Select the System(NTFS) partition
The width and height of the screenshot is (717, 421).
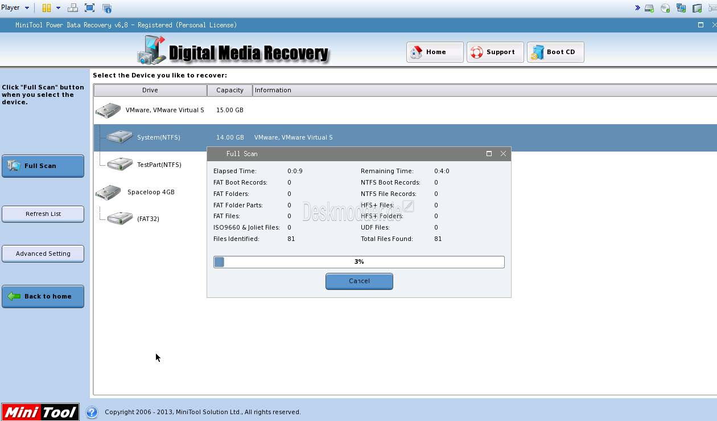pos(405,137)
